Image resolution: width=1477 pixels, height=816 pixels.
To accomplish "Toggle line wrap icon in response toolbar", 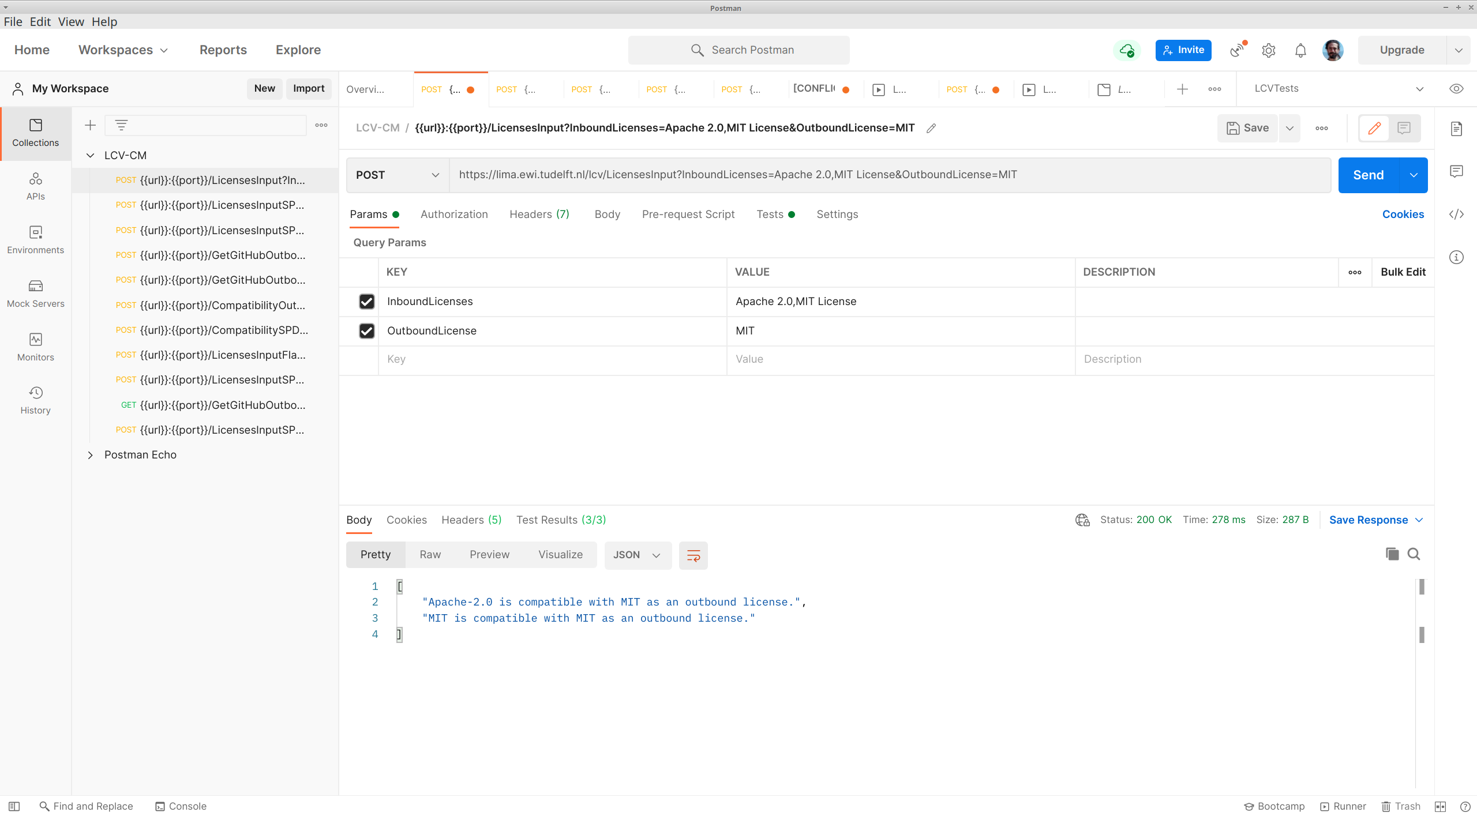I will [693, 555].
